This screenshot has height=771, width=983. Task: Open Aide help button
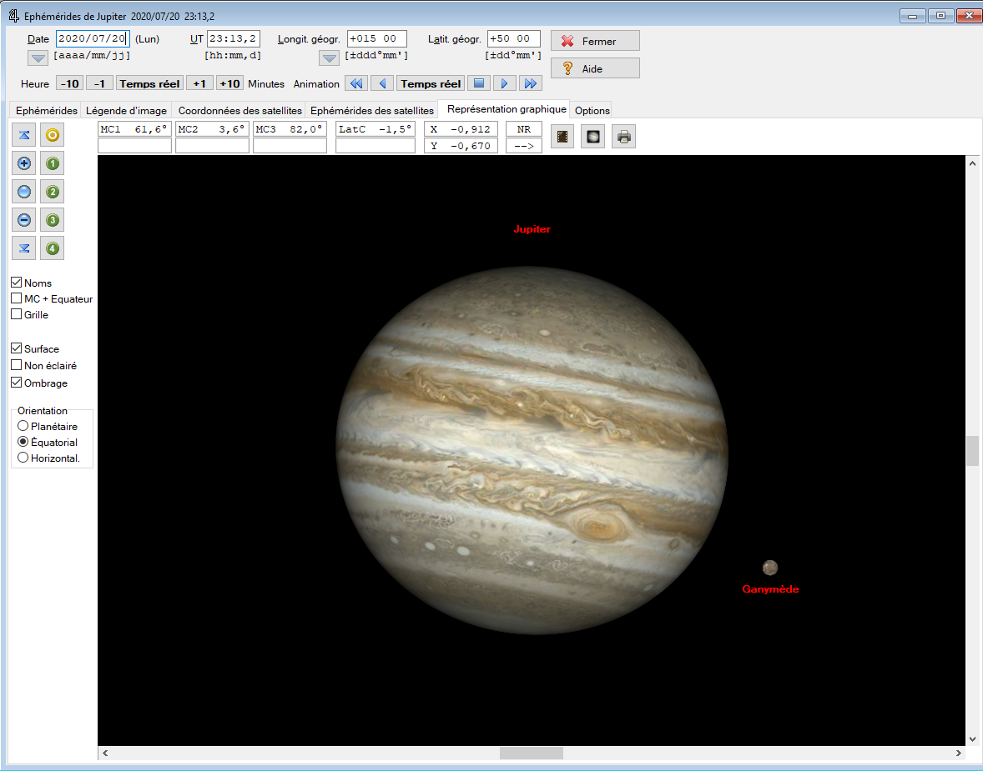point(595,68)
